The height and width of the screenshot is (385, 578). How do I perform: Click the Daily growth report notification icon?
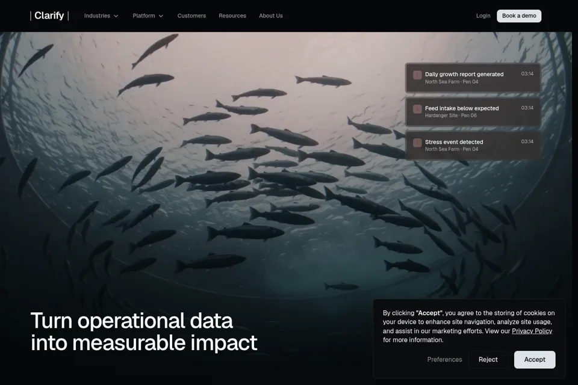(417, 75)
